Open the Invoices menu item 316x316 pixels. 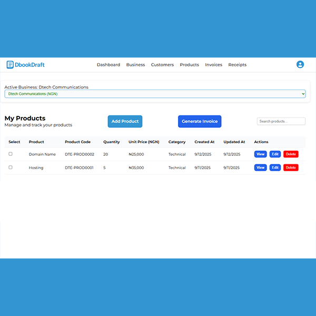(x=213, y=65)
